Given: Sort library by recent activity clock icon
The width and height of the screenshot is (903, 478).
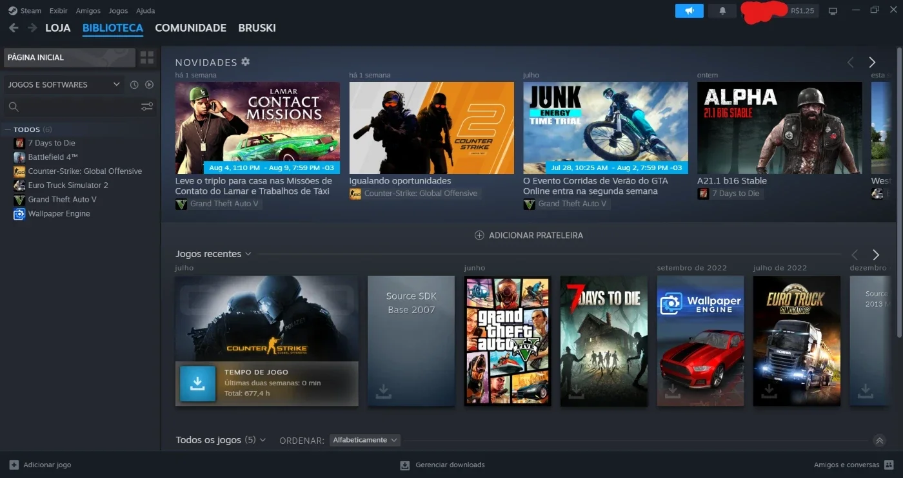Looking at the screenshot, I should (x=134, y=84).
